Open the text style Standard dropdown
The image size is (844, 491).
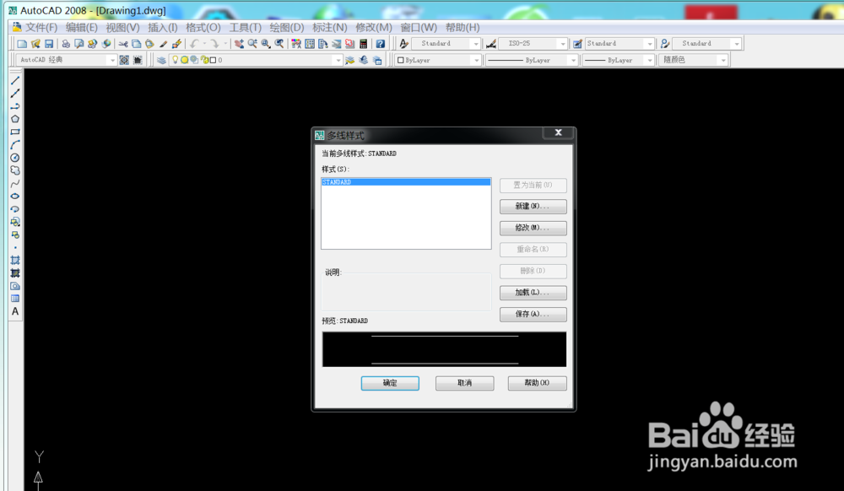point(476,44)
